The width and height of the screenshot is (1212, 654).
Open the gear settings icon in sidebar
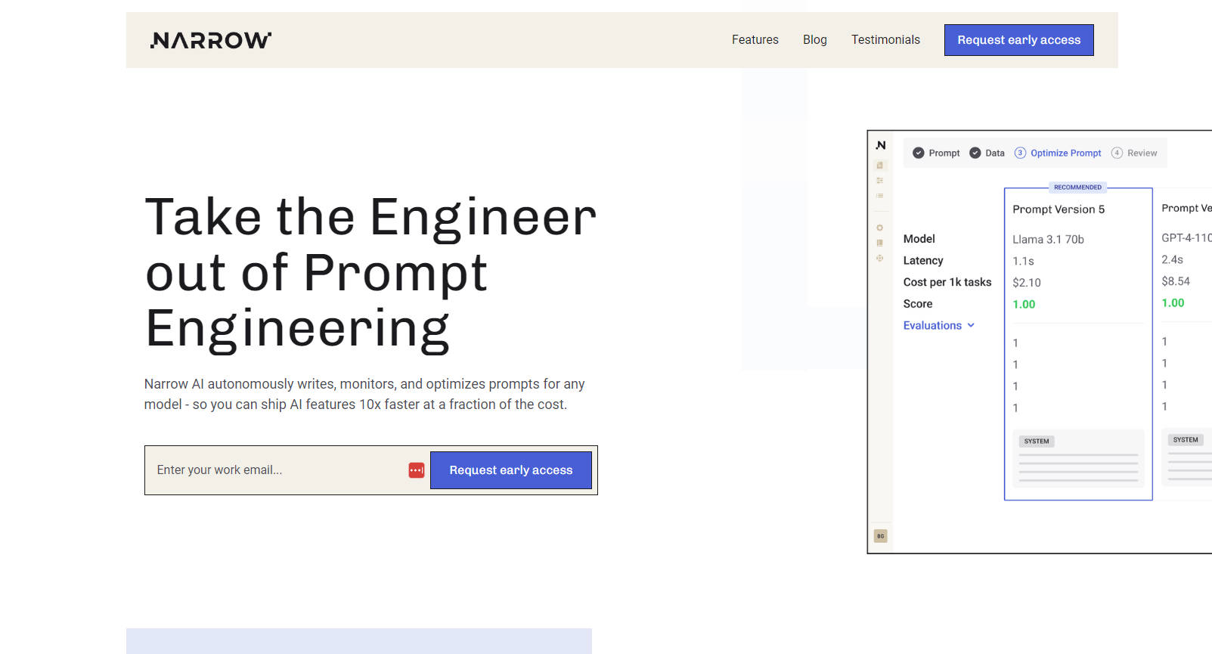coord(880,228)
